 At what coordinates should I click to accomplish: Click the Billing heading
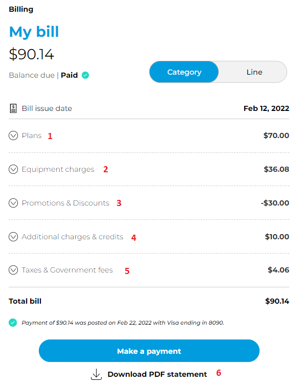click(21, 9)
